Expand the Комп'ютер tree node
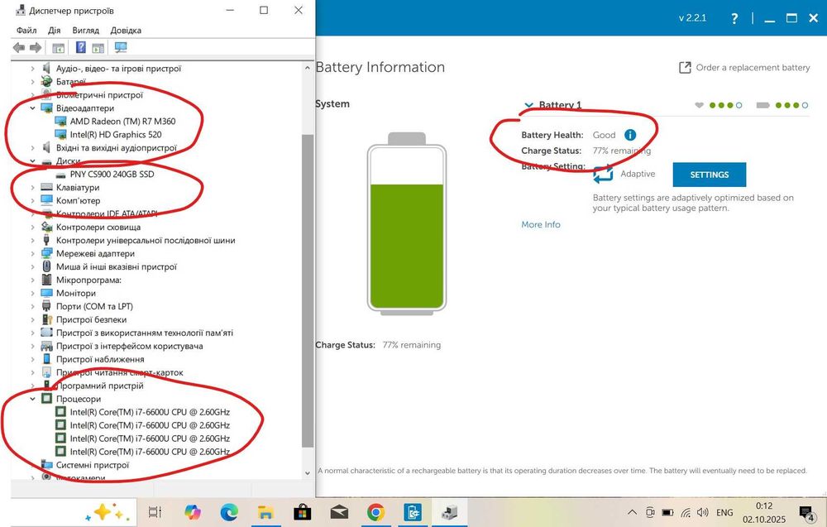 [x=33, y=200]
